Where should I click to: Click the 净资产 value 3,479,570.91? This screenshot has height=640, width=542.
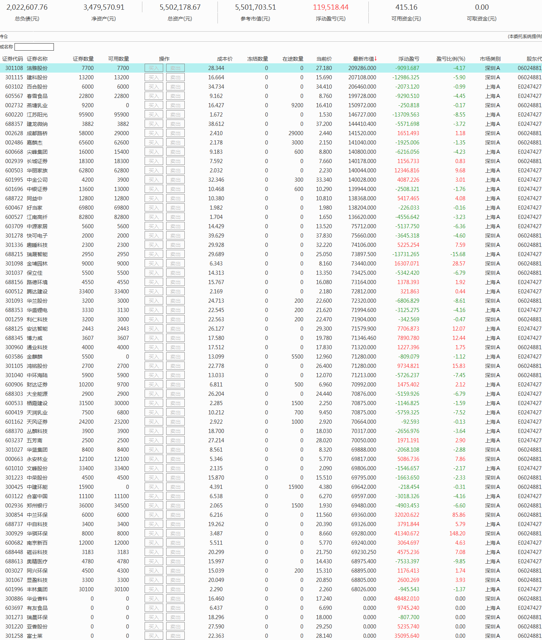104,7
